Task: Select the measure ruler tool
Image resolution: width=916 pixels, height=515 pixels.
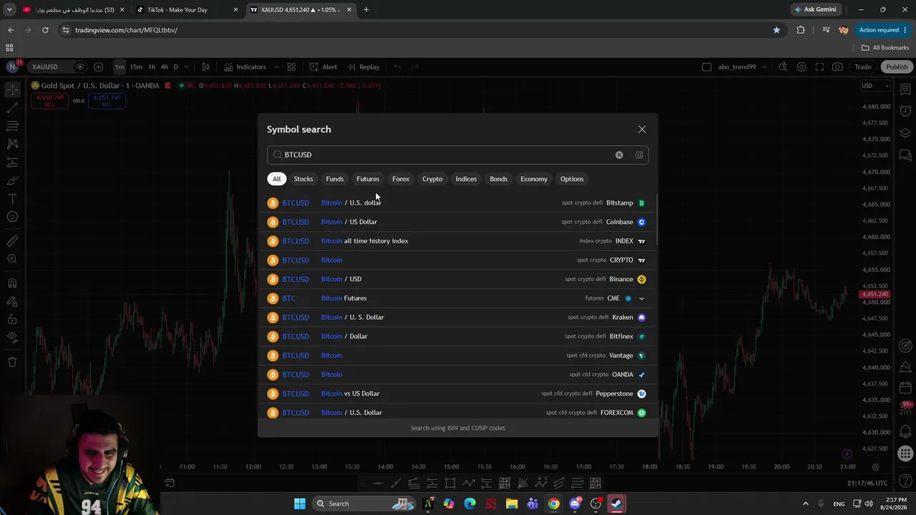Action: click(x=12, y=241)
